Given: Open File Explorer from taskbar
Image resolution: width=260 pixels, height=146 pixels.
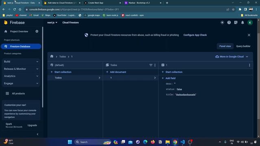Looking at the screenshot, I should tap(167, 142).
